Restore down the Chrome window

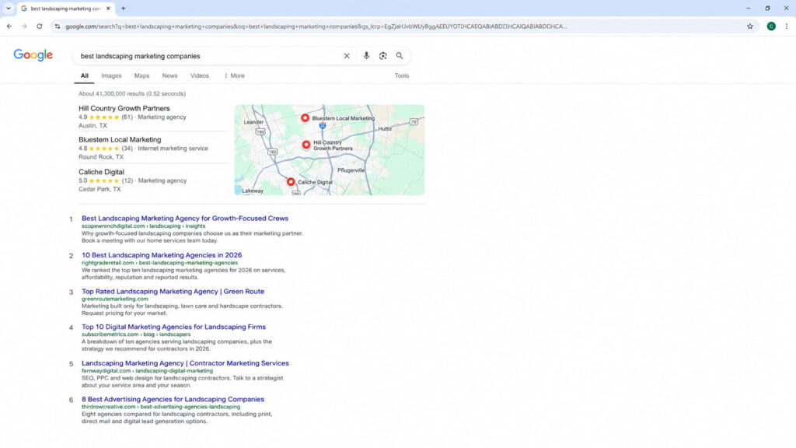pyautogui.click(x=767, y=8)
